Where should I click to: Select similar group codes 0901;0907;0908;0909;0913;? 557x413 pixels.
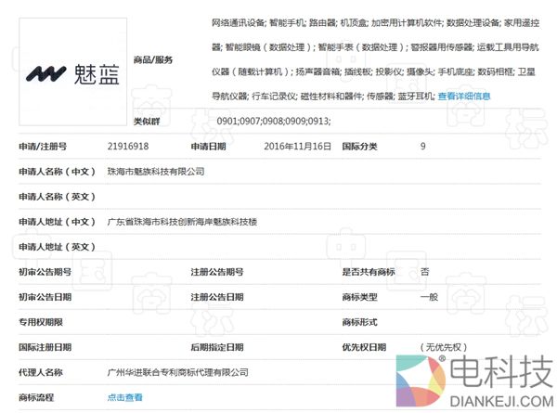[x=274, y=121]
